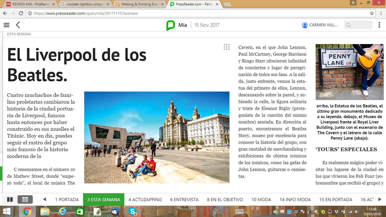The width and height of the screenshot is (386, 217).
Task: Open the Windows Start button
Action: tap(7, 211)
